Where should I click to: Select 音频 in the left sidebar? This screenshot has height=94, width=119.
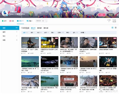[x=10, y=32]
